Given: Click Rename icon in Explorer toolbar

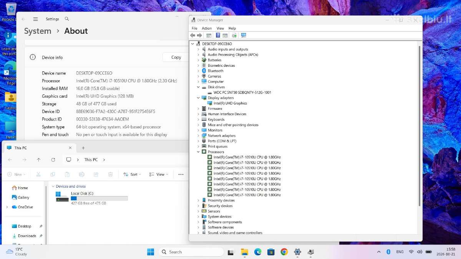Looking at the screenshot, I should click(x=81, y=174).
